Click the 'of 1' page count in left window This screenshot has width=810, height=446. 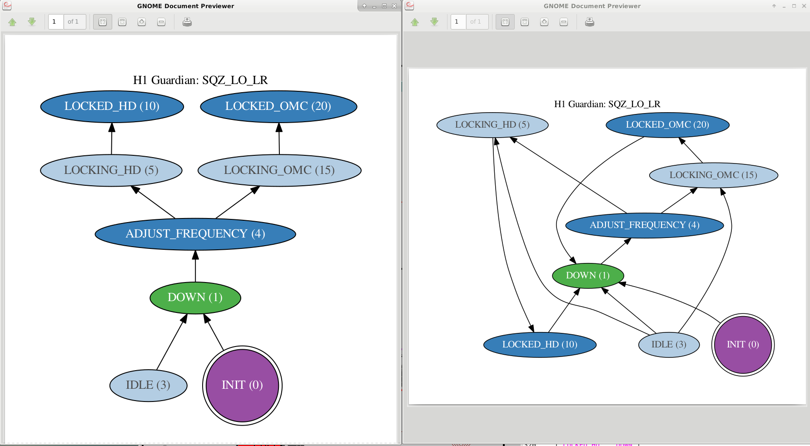[73, 22]
